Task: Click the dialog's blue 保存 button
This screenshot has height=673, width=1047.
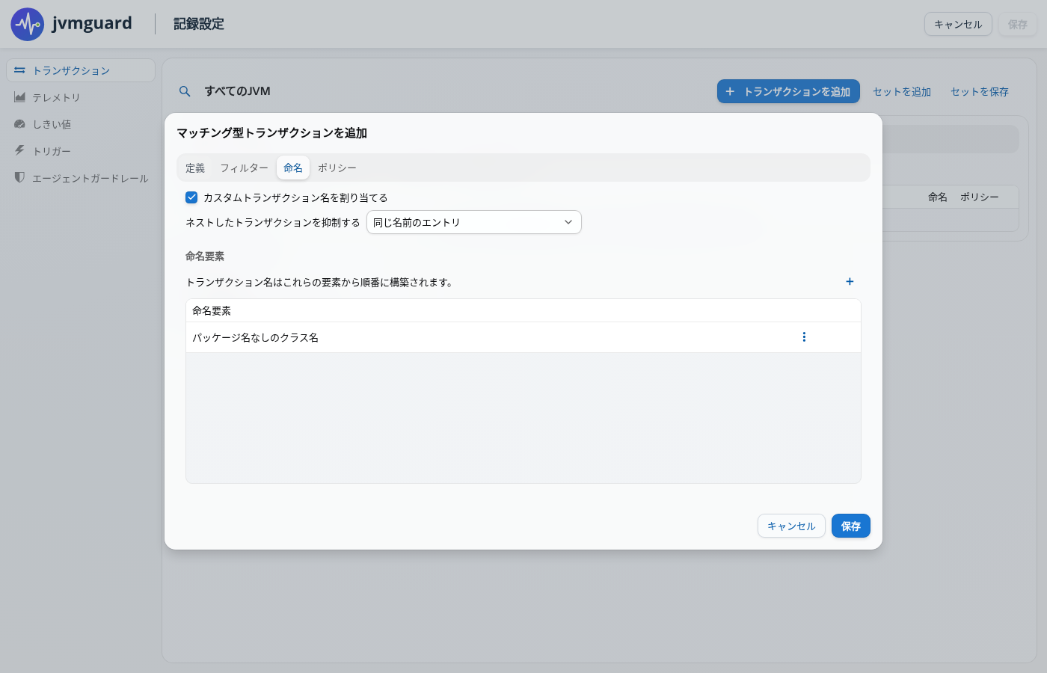Action: 851,526
